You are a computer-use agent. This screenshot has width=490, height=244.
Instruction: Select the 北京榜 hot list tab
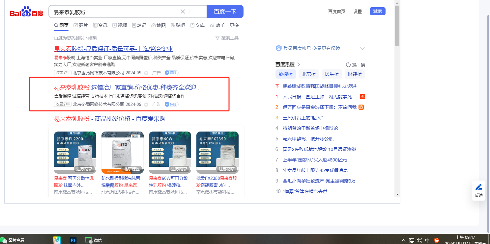(x=309, y=74)
